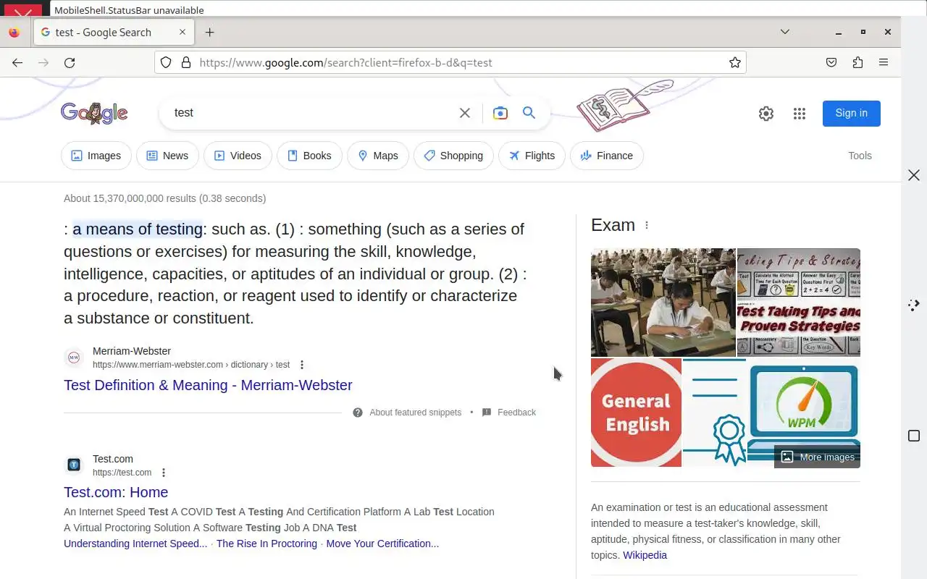Go back using the browser back arrow
The width and height of the screenshot is (927, 579).
(x=17, y=62)
